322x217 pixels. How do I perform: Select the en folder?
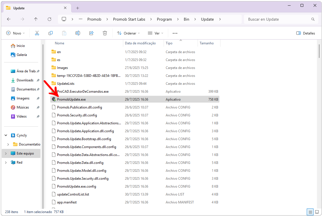click(x=135, y=52)
